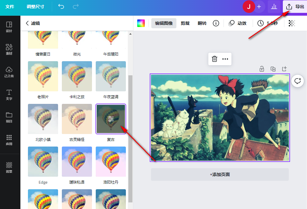The width and height of the screenshot is (307, 209).
Task: Collapse the 滤镜 panel with the back chevron
Action: [x=27, y=23]
